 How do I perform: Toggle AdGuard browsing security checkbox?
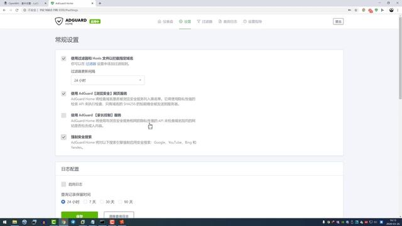pyautogui.click(x=63, y=94)
